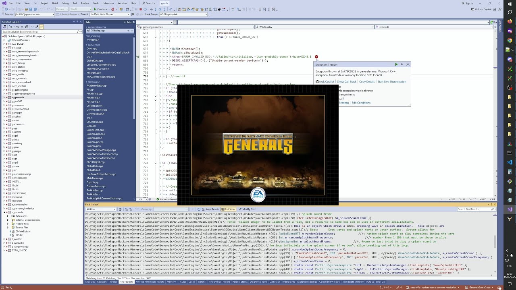
Task: Open Windows search magnifier in taskbar
Action: (x=510, y=12)
